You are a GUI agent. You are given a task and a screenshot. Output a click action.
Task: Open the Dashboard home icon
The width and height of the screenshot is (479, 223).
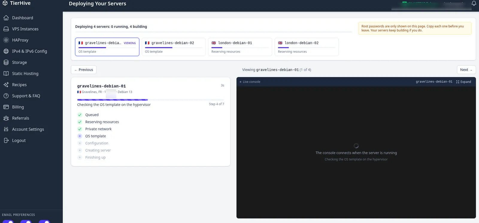click(6, 18)
